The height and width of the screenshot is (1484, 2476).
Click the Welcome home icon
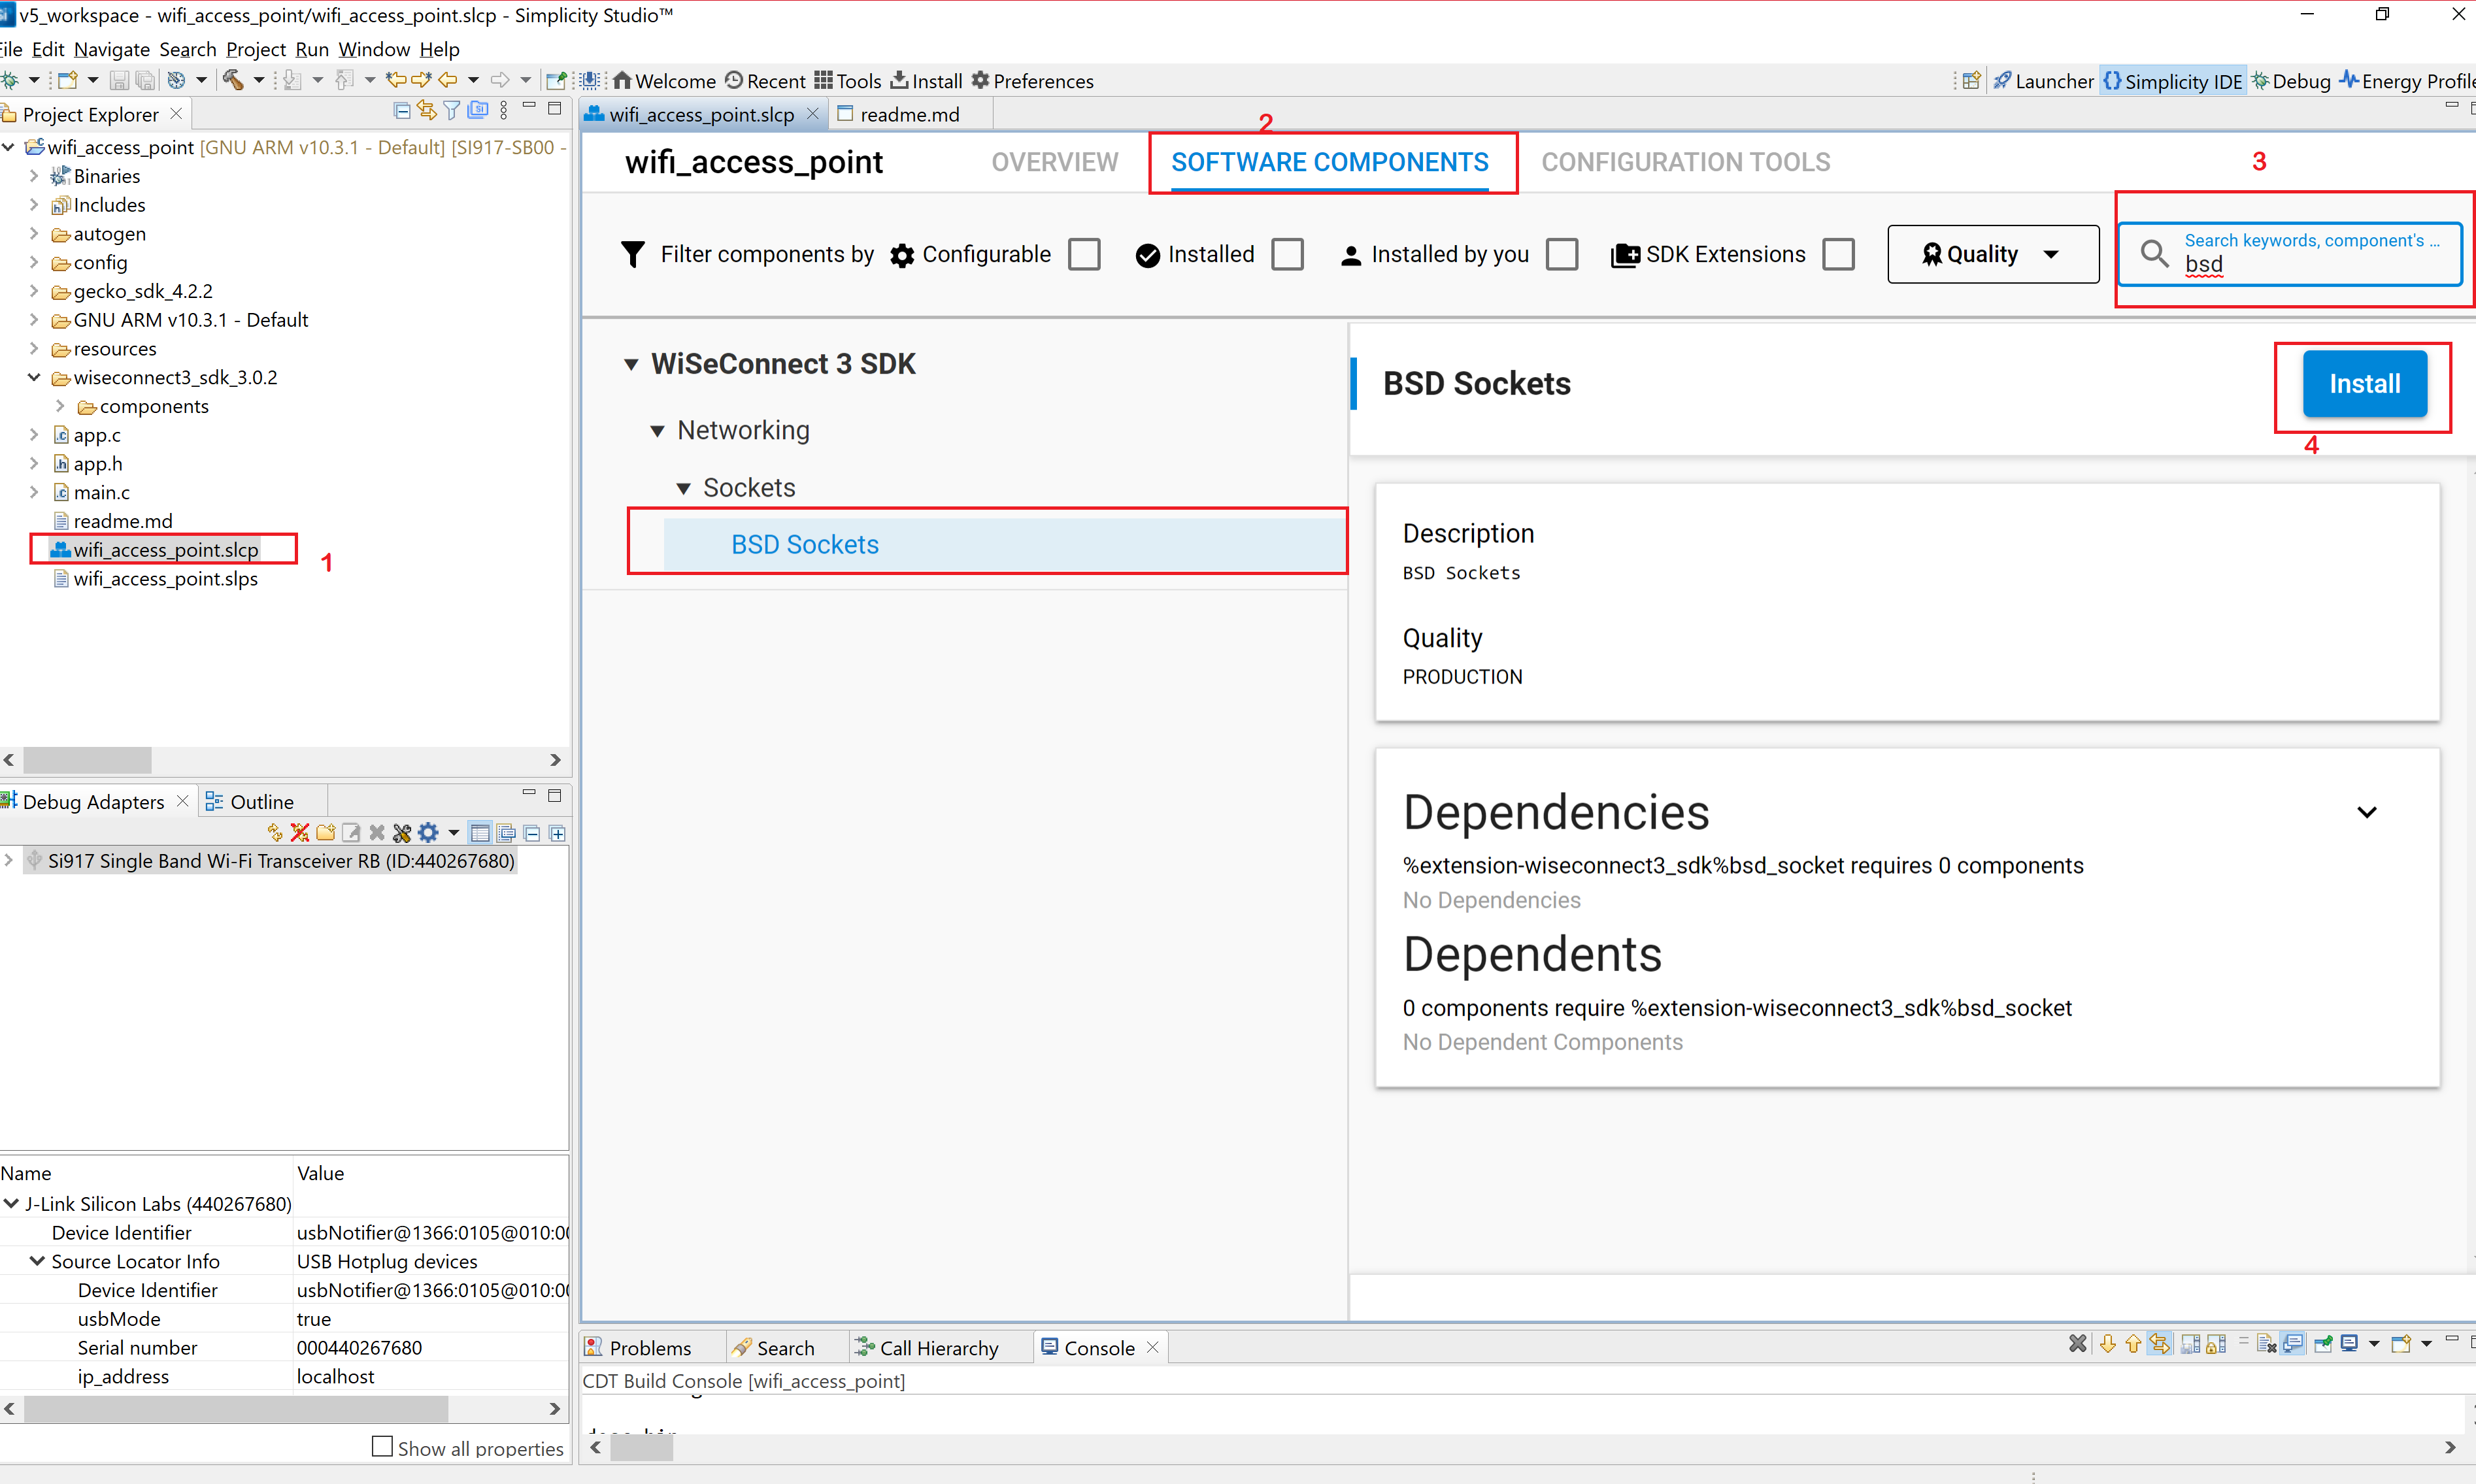point(622,80)
